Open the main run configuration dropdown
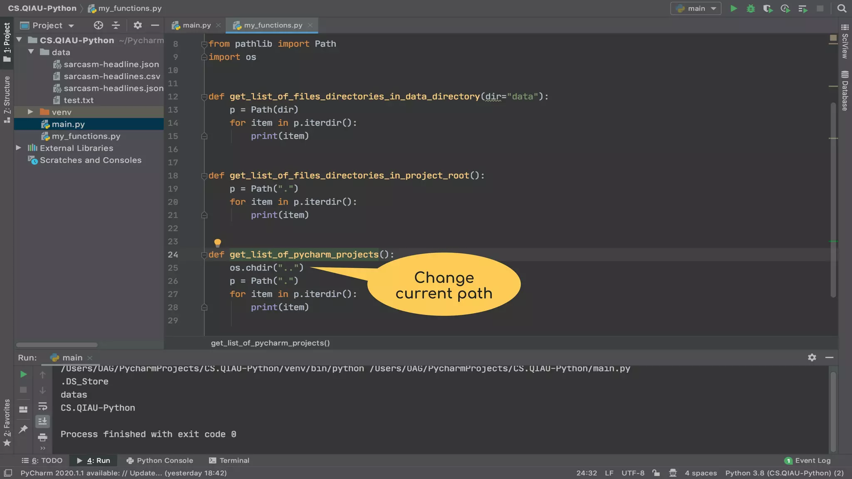 [x=696, y=8]
